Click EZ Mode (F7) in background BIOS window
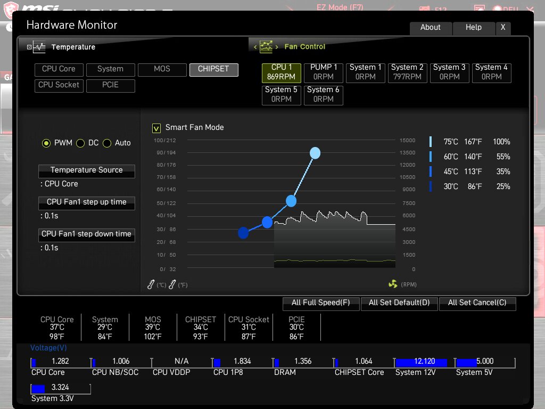 340,7
